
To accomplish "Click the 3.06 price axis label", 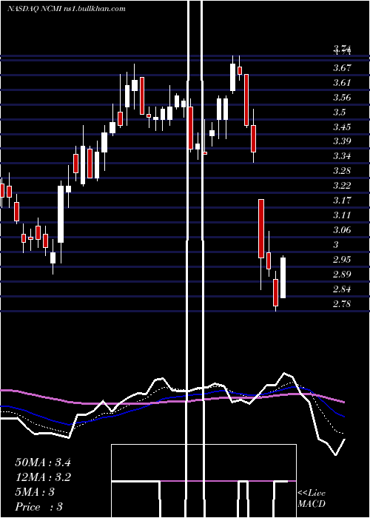I will coord(342,230).
